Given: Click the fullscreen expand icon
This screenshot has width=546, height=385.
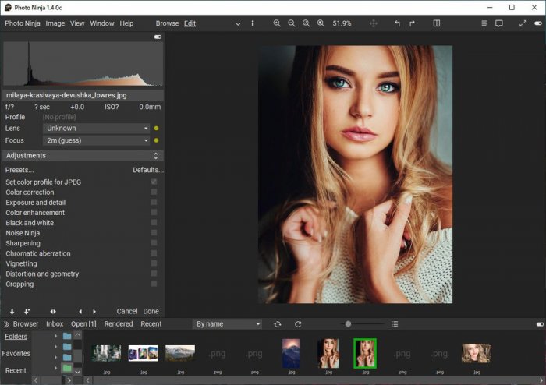Looking at the screenshot, I should (x=523, y=23).
